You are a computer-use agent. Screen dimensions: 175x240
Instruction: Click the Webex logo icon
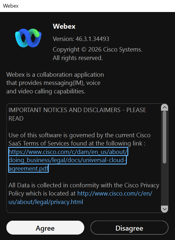(x=28, y=38)
